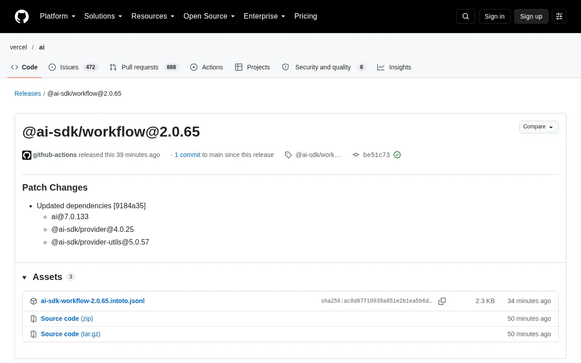
Task: Download Source code (tar.gz)
Action: click(x=70, y=334)
